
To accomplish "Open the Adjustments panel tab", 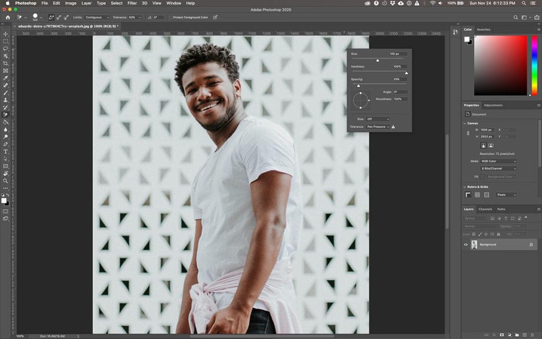I will pos(493,105).
